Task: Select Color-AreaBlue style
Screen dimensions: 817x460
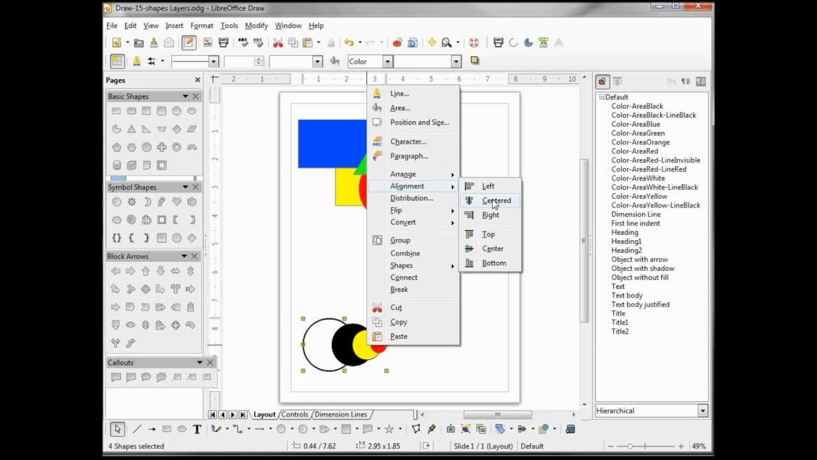Action: [636, 125]
